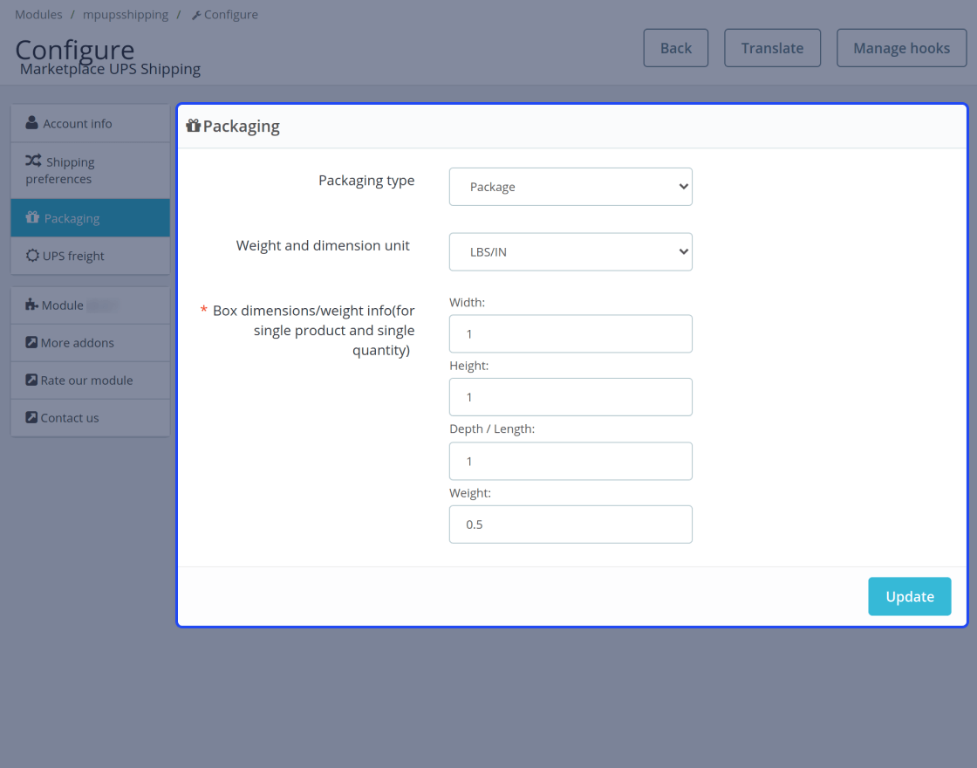This screenshot has width=977, height=768.
Task: Click the Manage hooks button
Action: coord(901,48)
